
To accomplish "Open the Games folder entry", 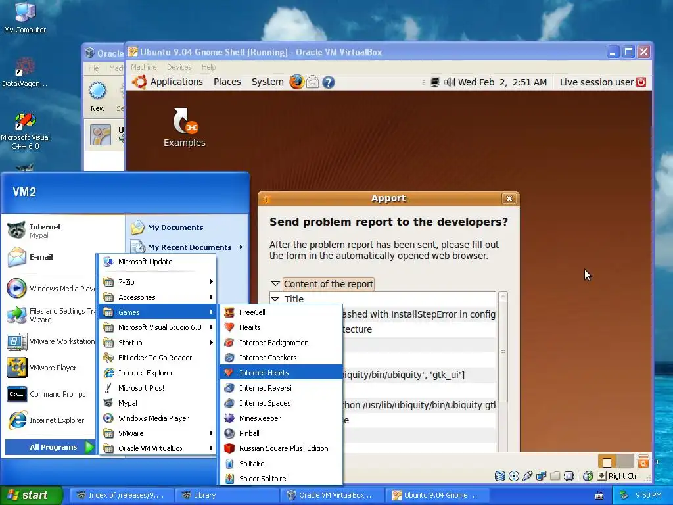I will [x=158, y=312].
